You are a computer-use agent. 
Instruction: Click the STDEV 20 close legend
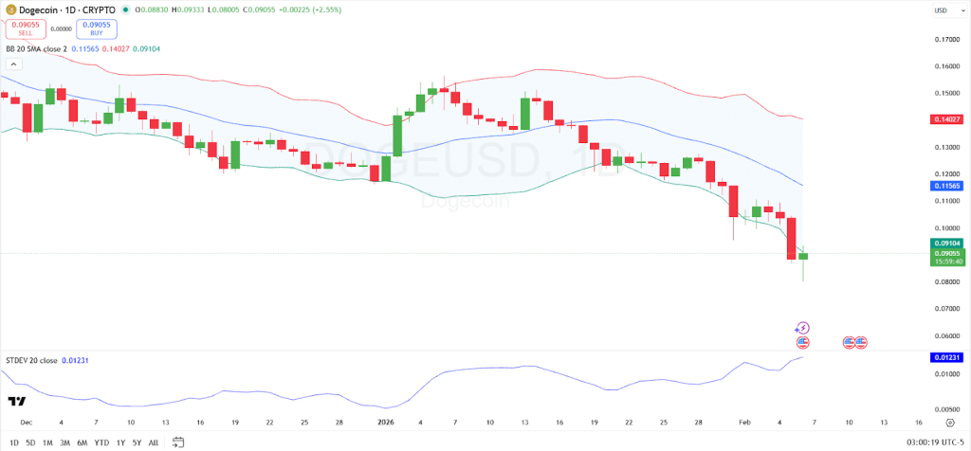[31, 360]
